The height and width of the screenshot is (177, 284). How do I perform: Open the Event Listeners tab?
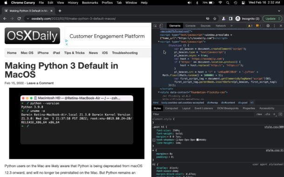click(x=204, y=108)
